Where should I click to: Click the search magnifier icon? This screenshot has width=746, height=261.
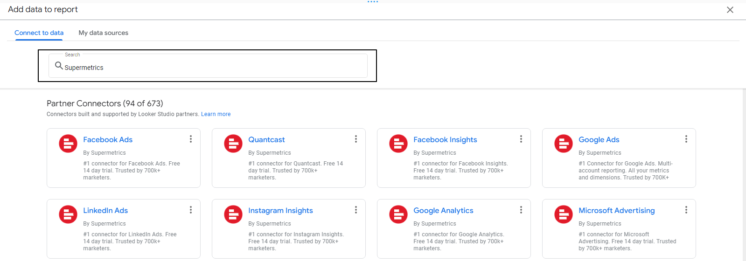pos(59,66)
